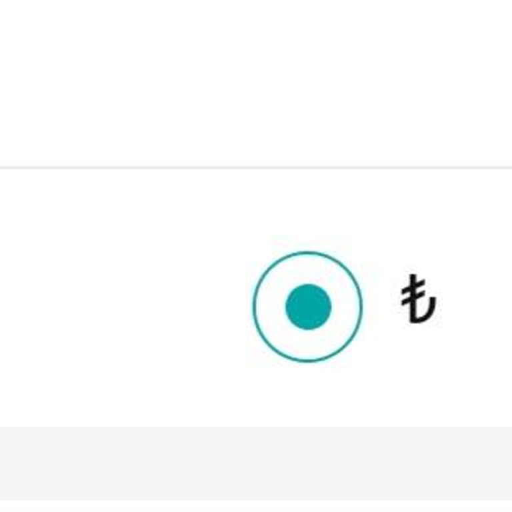Viewport: 512px width, 512px height.
Task: Click the empty space right of the ₺ symbol
Action: pos(475,298)
